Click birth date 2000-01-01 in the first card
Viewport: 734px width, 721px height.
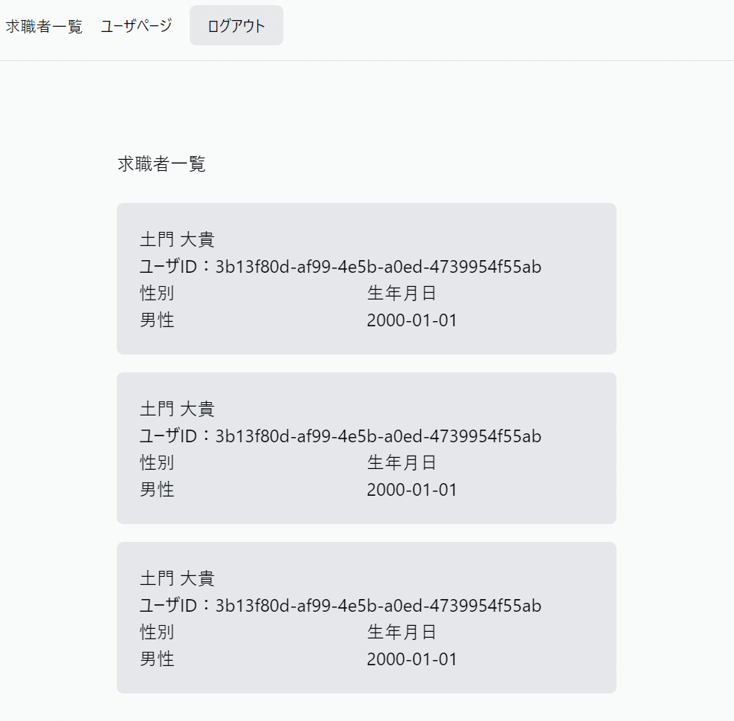click(412, 320)
